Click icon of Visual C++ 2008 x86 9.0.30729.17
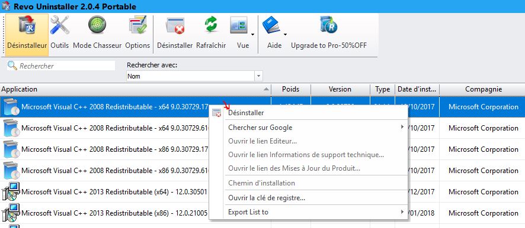The width and height of the screenshot is (525, 228). tap(11, 149)
